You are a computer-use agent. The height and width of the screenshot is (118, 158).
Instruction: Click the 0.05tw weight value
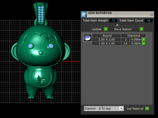(x=136, y=44)
